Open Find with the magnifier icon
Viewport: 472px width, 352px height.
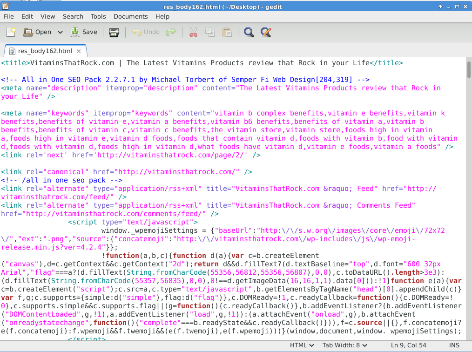[249, 32]
